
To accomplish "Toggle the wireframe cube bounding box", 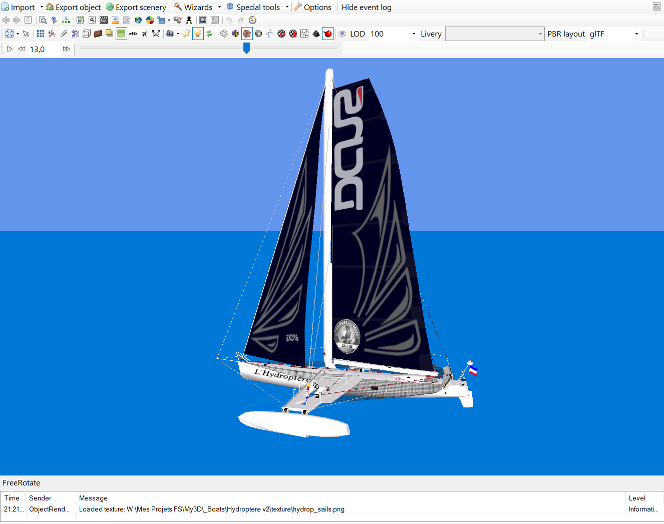I will pyautogui.click(x=87, y=34).
